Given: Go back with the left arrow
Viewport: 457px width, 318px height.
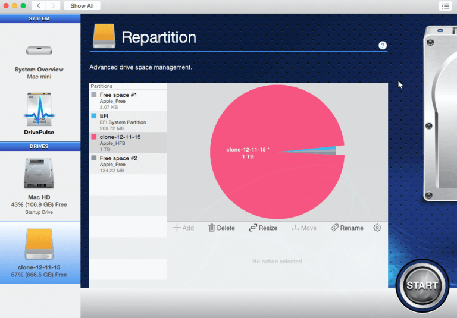Looking at the screenshot, I should click(x=39, y=5).
